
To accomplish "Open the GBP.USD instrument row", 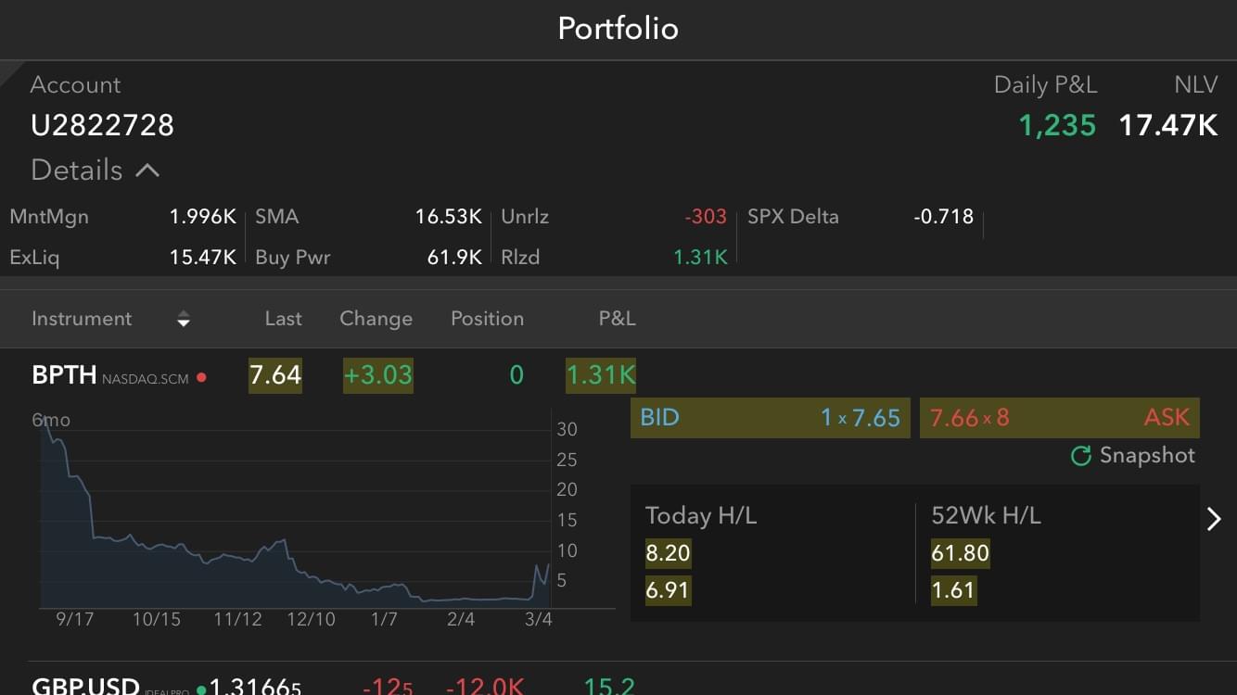I will [85, 687].
